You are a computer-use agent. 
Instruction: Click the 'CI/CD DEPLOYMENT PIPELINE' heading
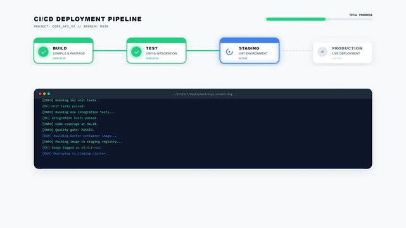click(x=88, y=19)
